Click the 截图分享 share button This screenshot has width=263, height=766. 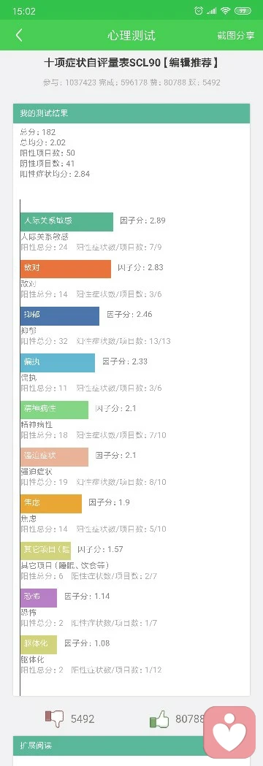pyautogui.click(x=236, y=35)
